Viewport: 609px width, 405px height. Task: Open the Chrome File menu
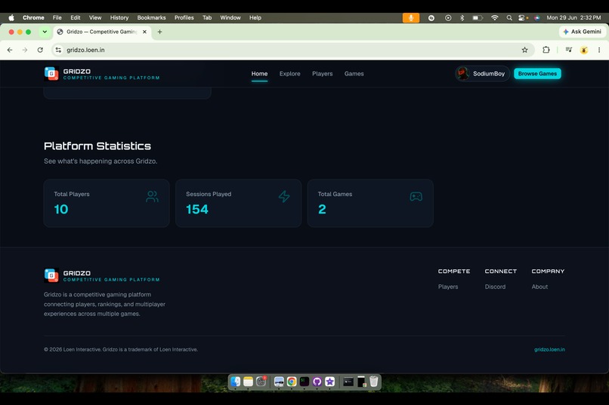coord(57,18)
